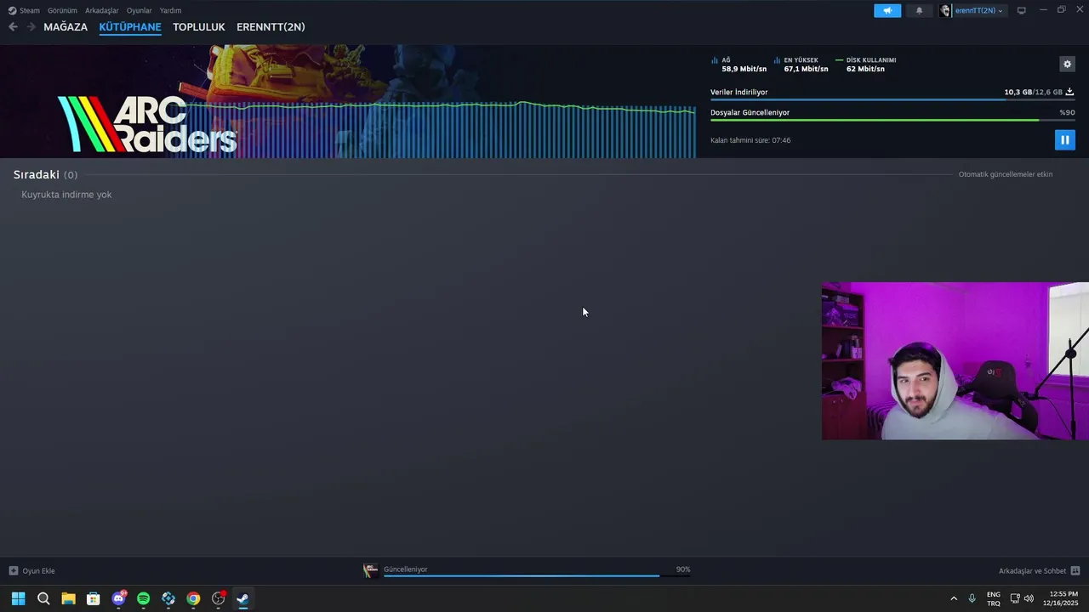Open the Windows Start menu

(18, 598)
